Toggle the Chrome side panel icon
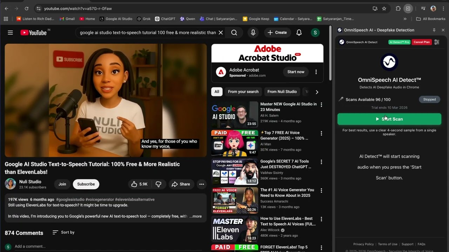Screen dimensions: 449x252 pos(408,8)
